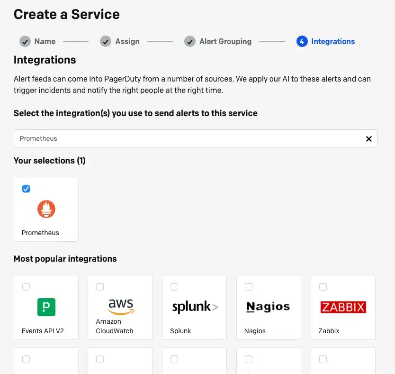
Task: Select the Integrations step label
Action: pyautogui.click(x=333, y=41)
